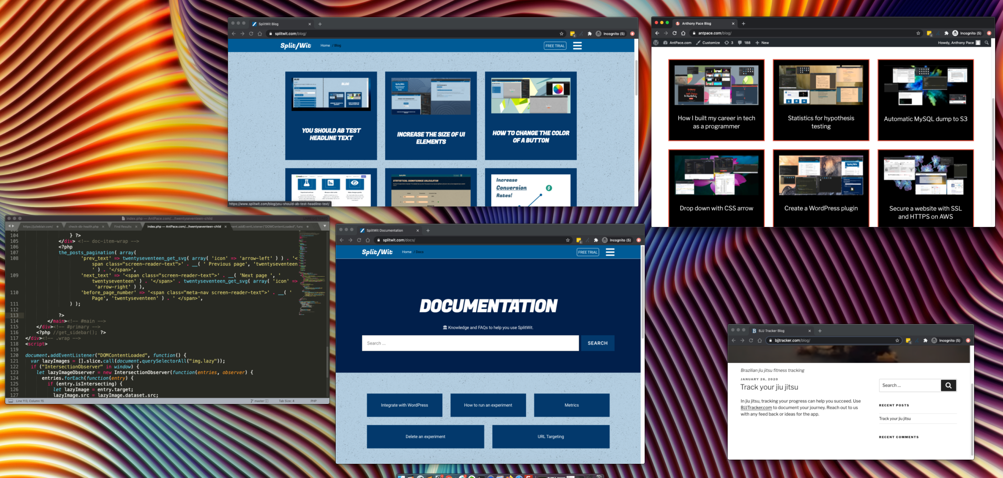
Task: Open AntPace.com site menu in admin bar
Action: pos(677,43)
